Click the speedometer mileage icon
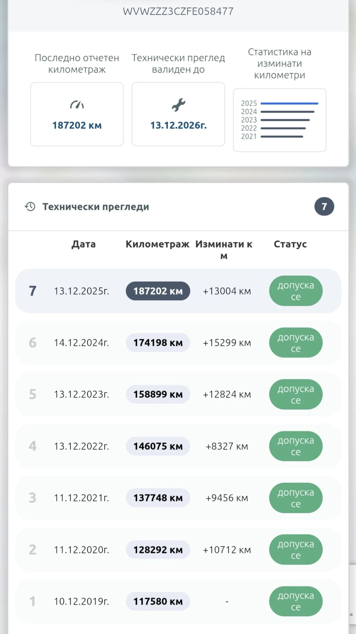The width and height of the screenshot is (356, 634). coord(77,105)
